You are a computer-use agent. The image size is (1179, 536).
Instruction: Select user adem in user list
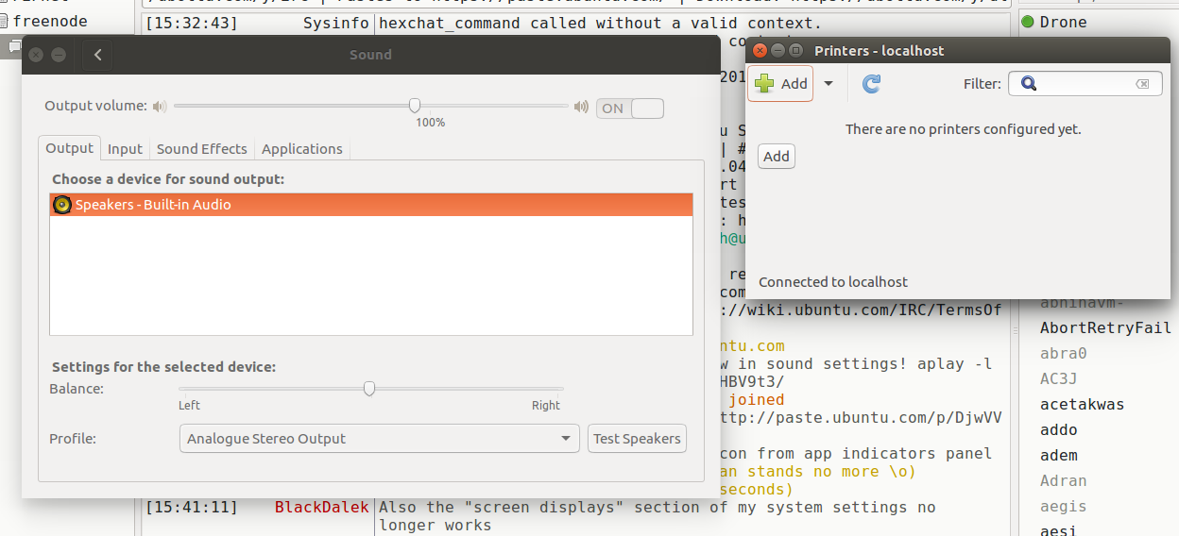tap(1058, 456)
